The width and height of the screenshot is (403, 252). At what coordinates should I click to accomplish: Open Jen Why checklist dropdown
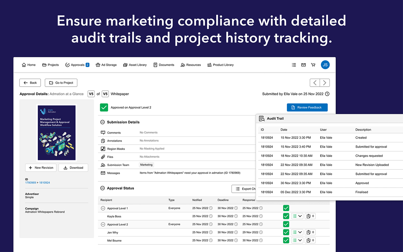coord(297,232)
